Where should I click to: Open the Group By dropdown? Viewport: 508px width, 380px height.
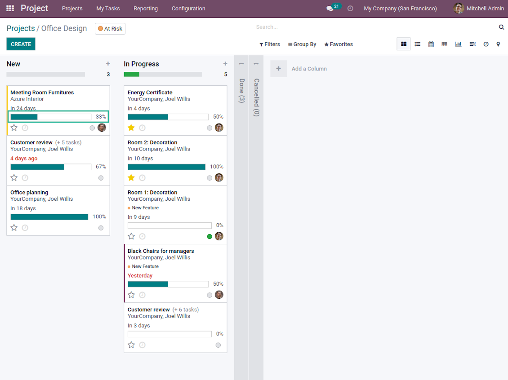(x=302, y=44)
